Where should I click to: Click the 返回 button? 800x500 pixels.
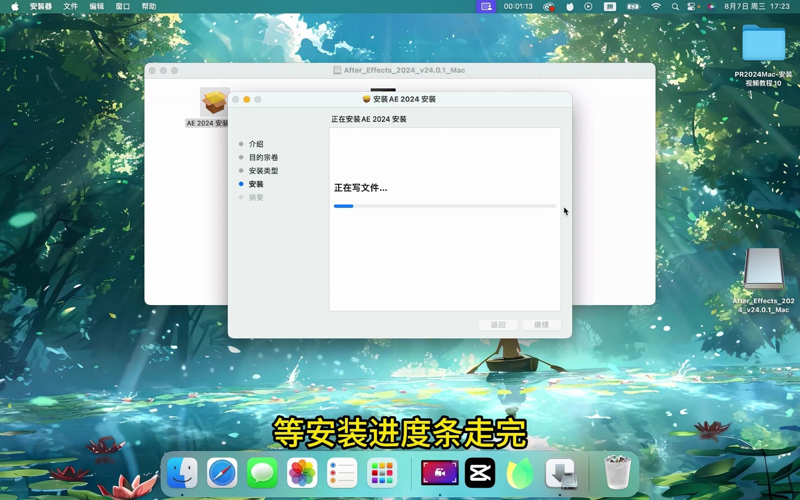tap(498, 325)
